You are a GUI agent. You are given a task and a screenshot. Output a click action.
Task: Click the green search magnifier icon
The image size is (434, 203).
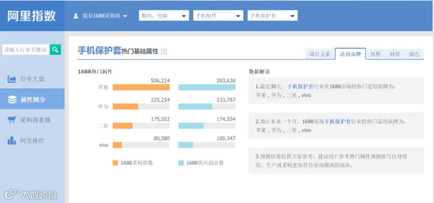pyautogui.click(x=55, y=50)
